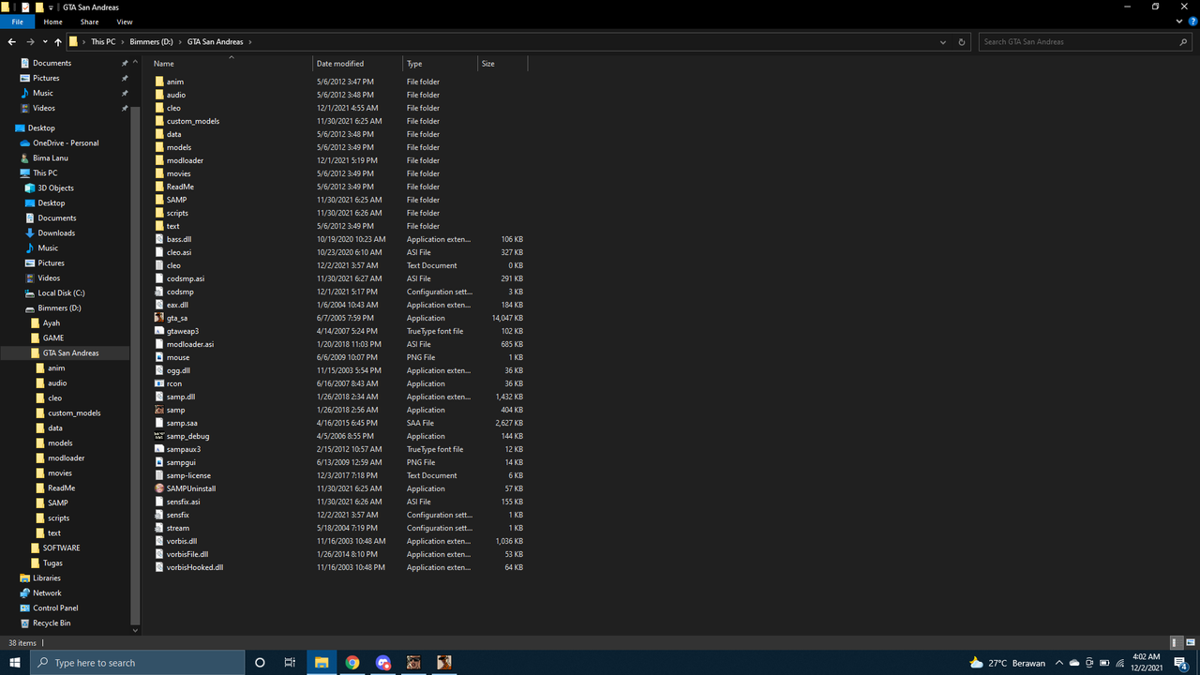The image size is (1200, 675).
Task: Open the File menu
Action: click(x=17, y=22)
